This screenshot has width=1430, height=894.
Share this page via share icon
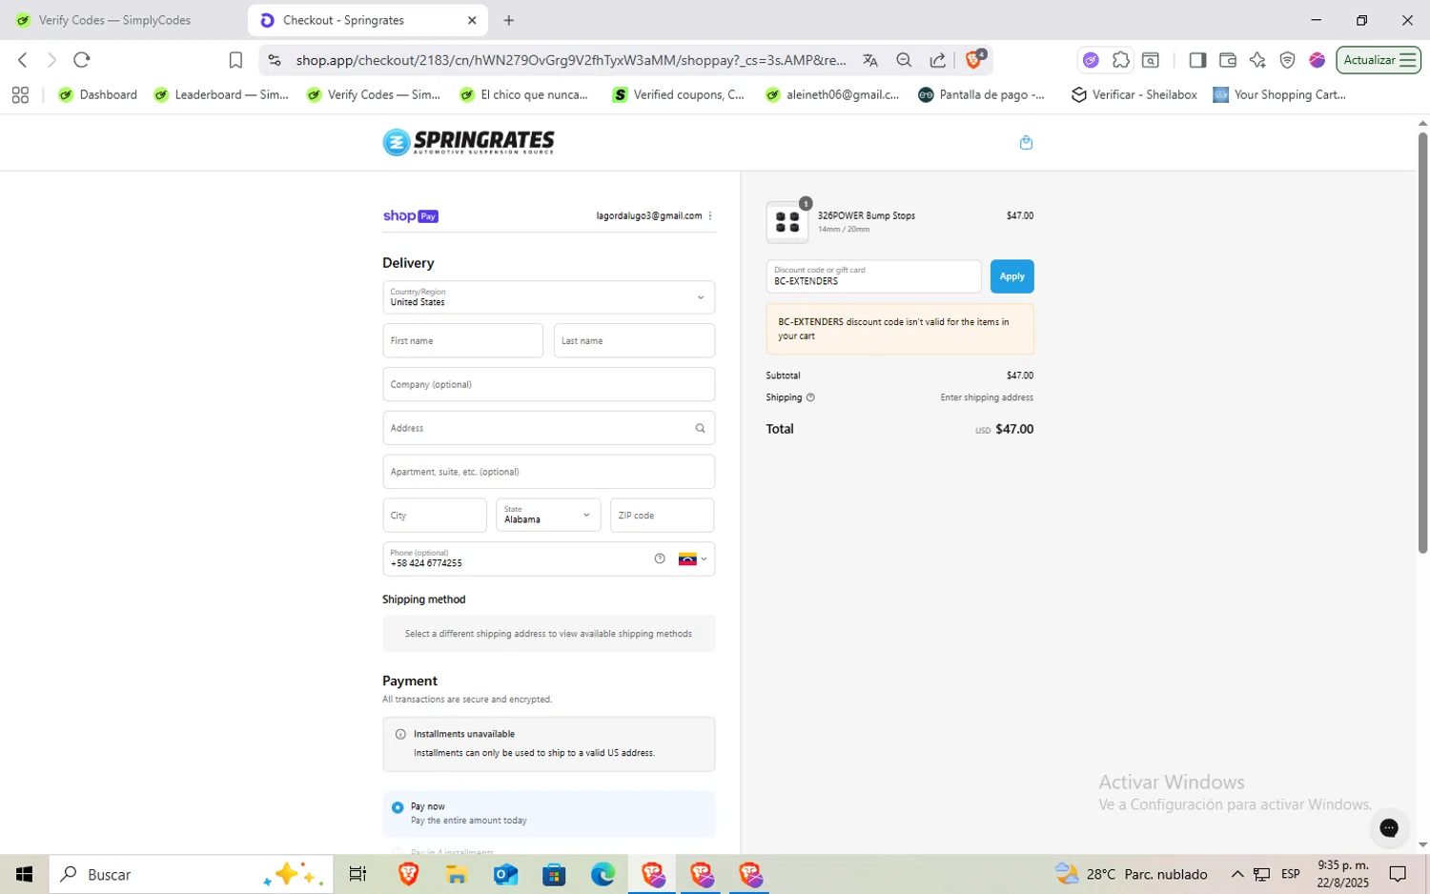point(938,60)
